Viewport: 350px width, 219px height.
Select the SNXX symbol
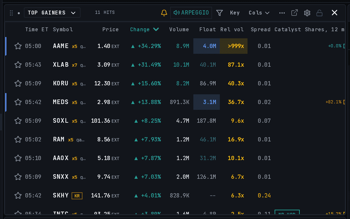61,176
